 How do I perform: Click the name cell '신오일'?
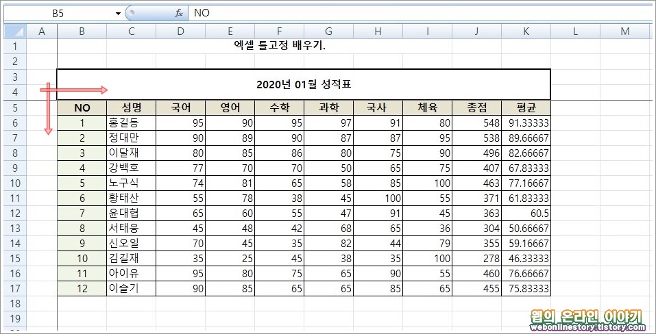click(x=132, y=244)
